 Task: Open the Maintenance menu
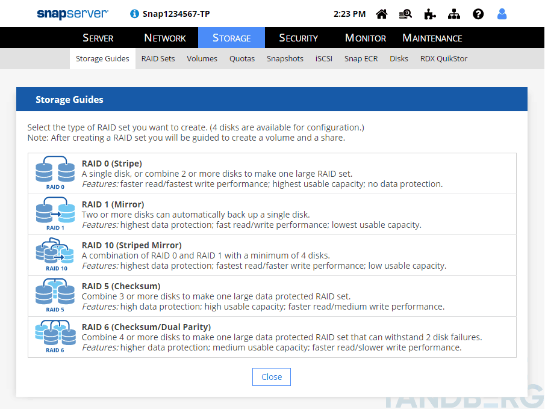pos(432,38)
